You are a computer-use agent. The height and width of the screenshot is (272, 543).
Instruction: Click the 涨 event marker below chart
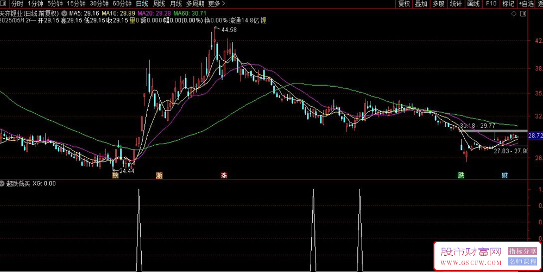click(x=224, y=175)
